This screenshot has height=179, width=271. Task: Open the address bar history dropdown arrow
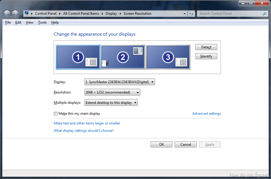(185, 14)
